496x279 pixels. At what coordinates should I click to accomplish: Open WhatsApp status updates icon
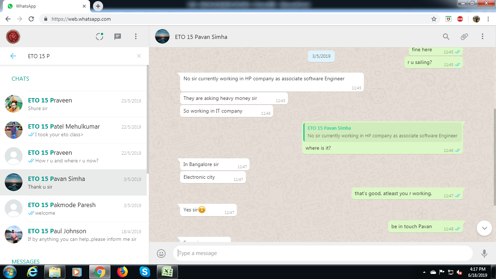coord(99,36)
